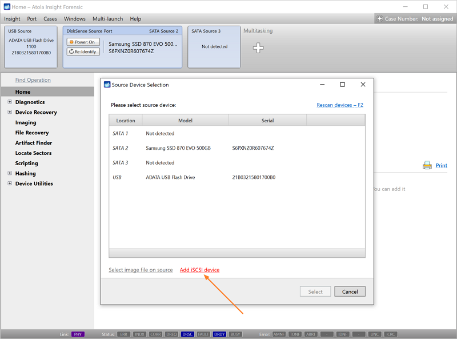Select the USB Source port panel

click(31, 47)
